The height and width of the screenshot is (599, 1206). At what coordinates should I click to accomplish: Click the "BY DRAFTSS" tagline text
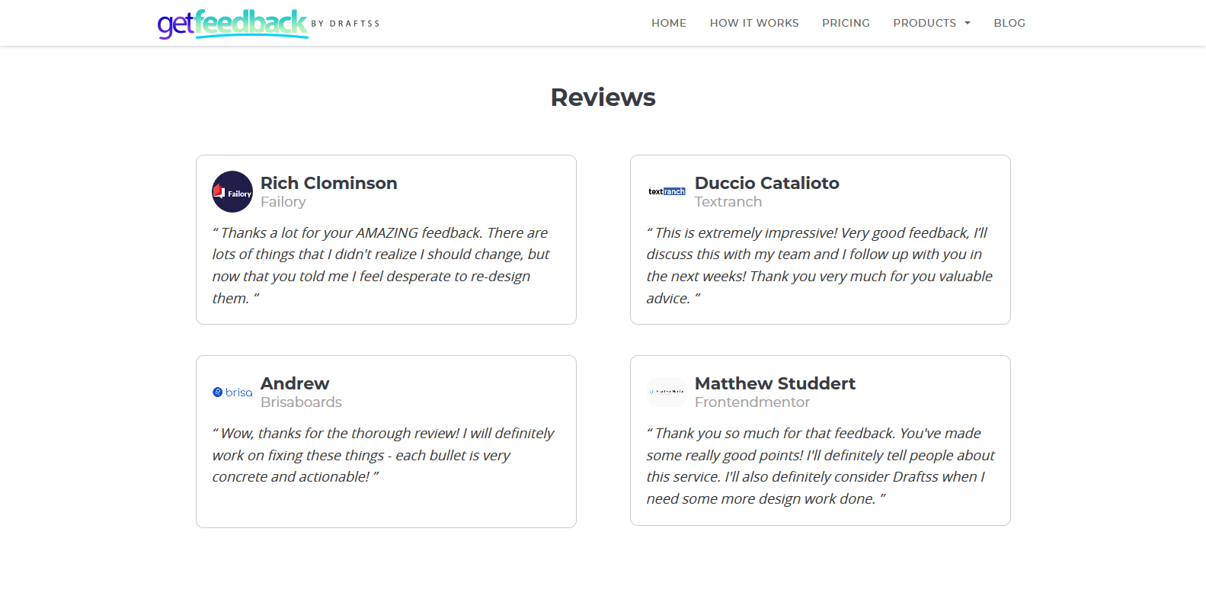(345, 24)
